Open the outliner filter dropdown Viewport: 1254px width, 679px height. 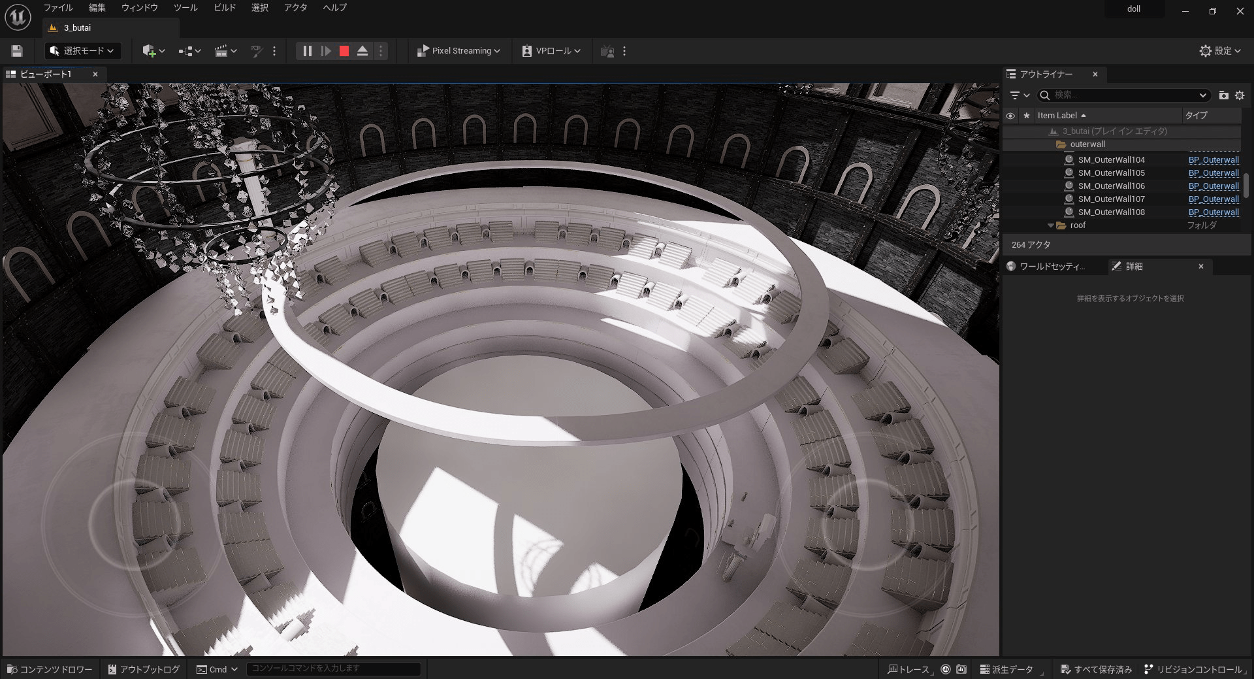(x=1020, y=95)
